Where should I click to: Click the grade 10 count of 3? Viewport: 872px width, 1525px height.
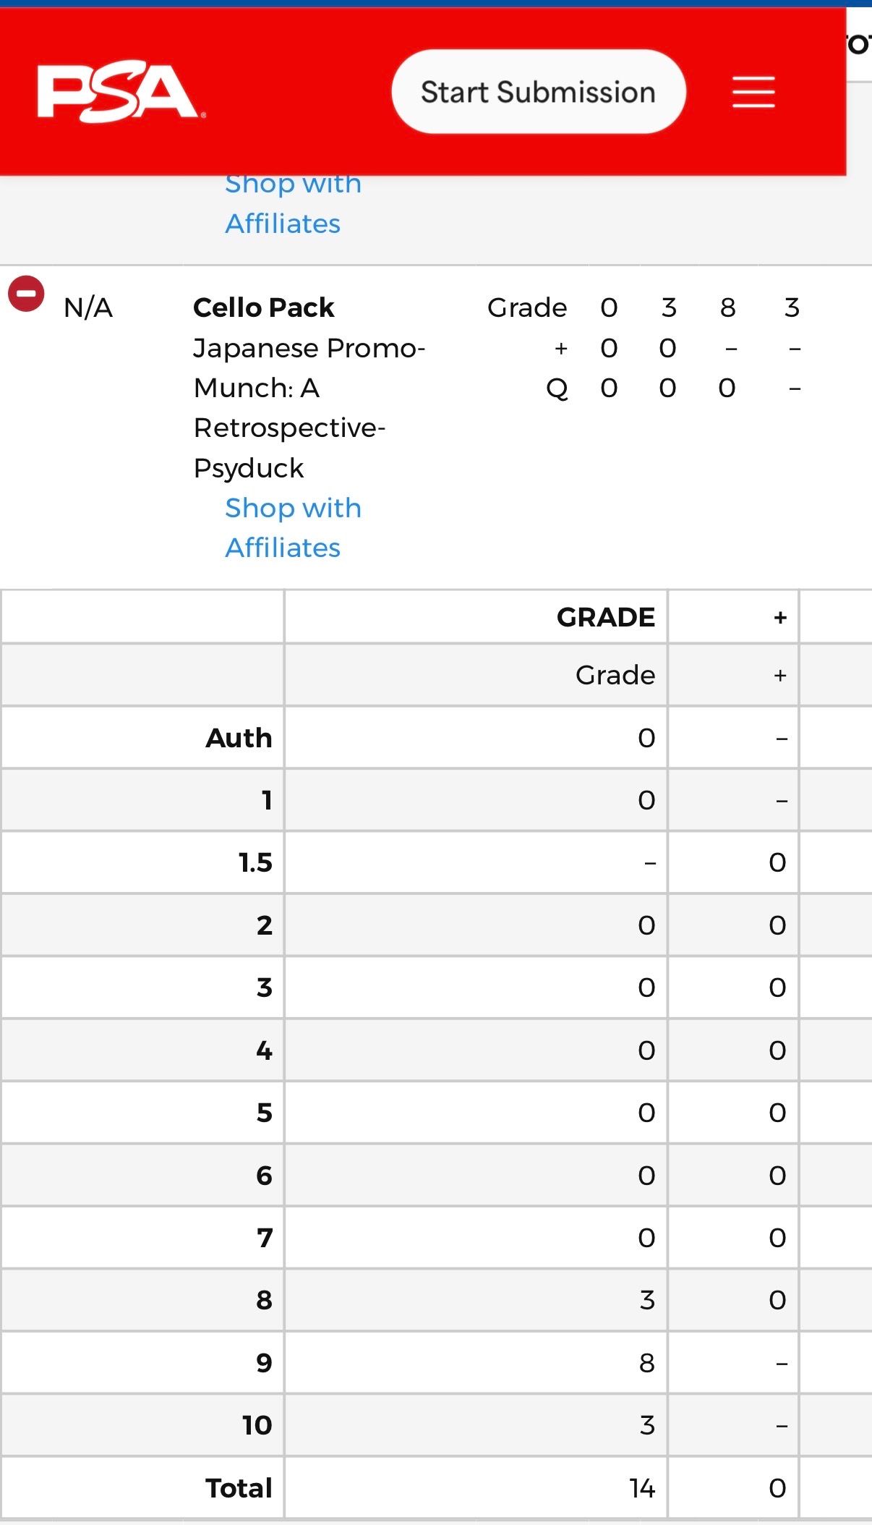tap(647, 1425)
